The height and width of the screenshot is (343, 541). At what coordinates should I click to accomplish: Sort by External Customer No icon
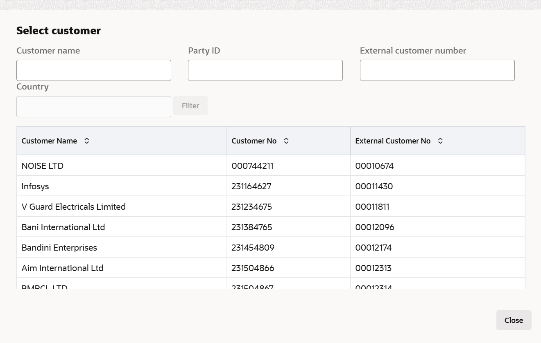coord(440,141)
